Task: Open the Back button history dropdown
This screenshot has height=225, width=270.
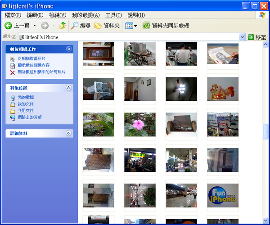Action: tap(35, 26)
